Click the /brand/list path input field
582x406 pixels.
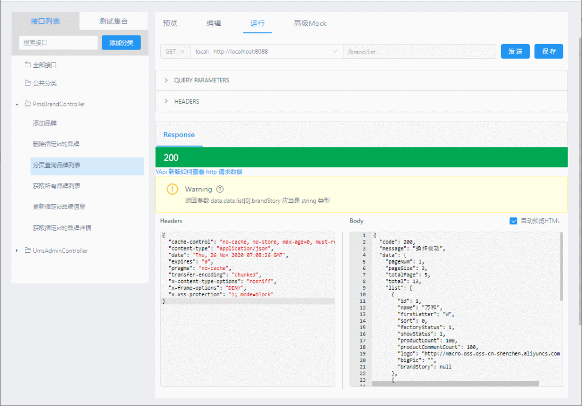tap(419, 52)
